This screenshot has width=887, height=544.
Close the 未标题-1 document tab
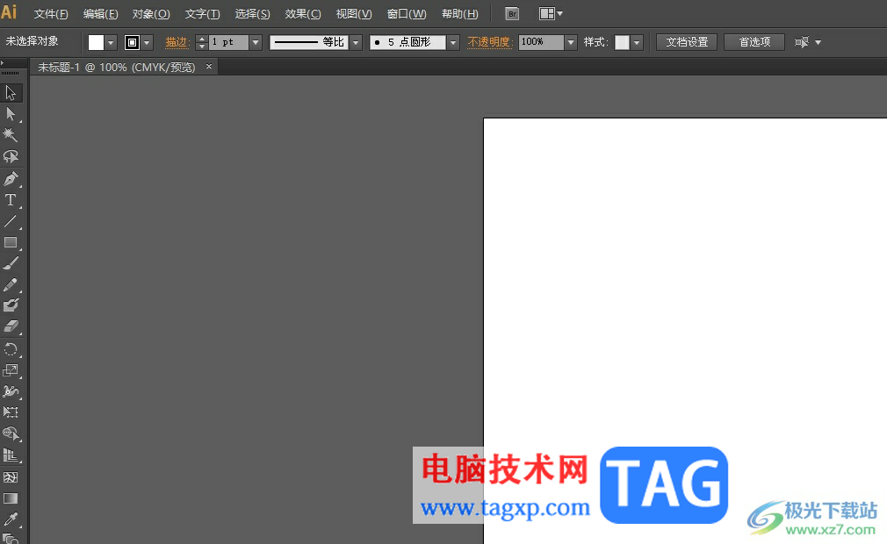pos(209,67)
